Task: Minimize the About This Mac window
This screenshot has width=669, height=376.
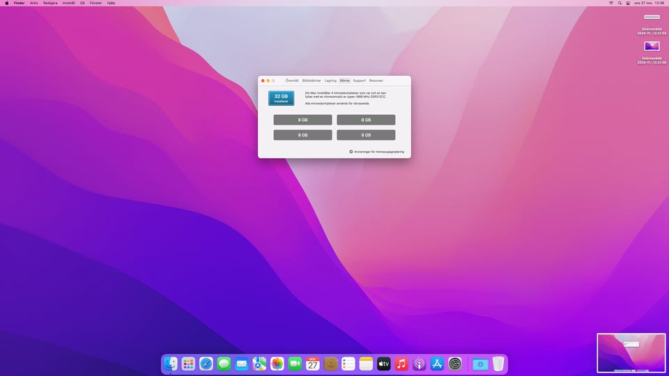Action: 268,81
